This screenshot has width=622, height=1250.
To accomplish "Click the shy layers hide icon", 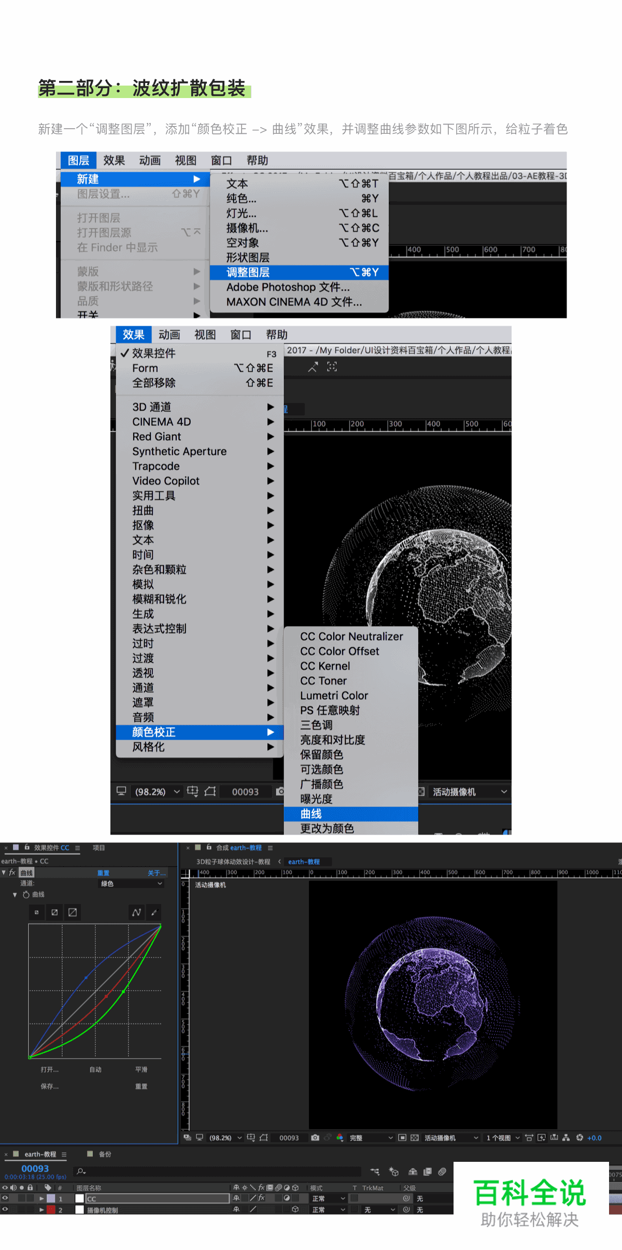I will coord(413,1171).
